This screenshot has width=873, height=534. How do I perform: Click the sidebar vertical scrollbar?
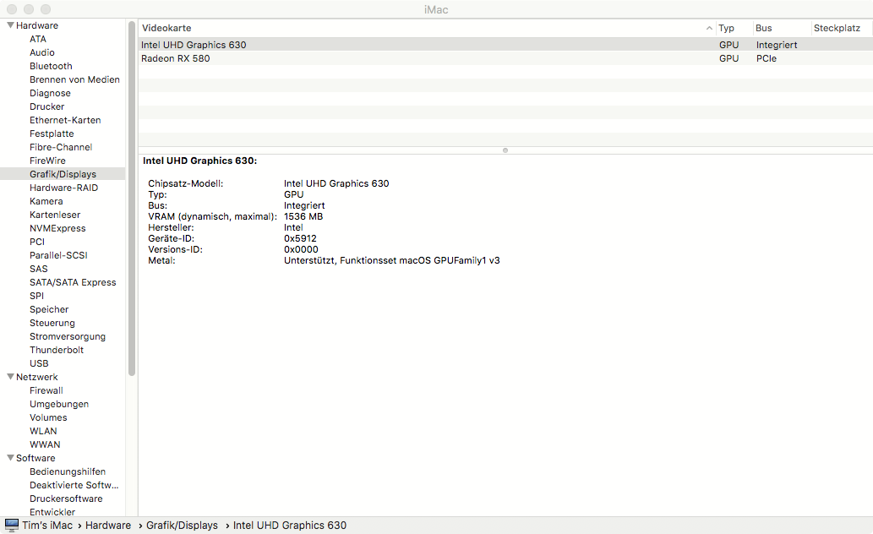(x=131, y=199)
